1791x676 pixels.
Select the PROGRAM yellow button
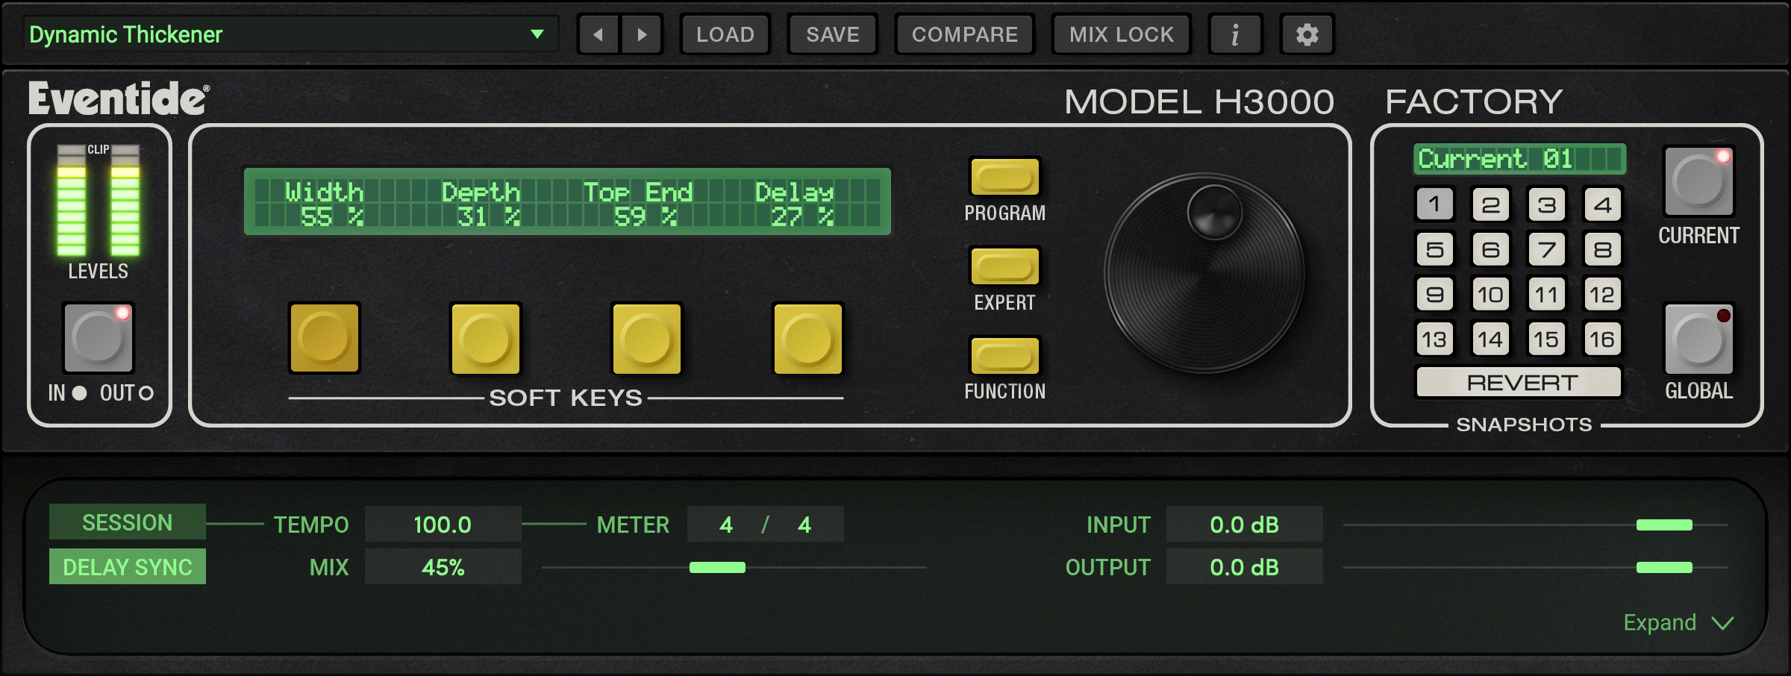tap(1005, 177)
